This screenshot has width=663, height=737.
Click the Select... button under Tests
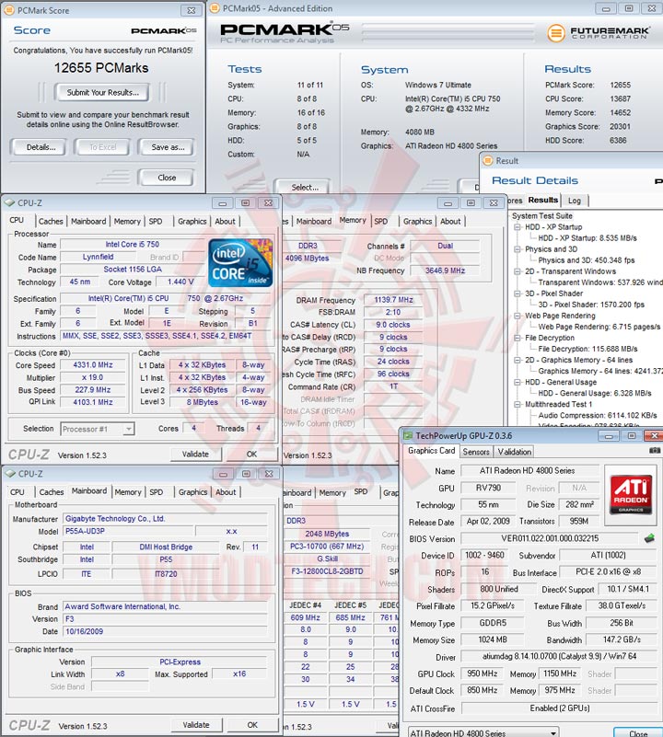coord(304,187)
